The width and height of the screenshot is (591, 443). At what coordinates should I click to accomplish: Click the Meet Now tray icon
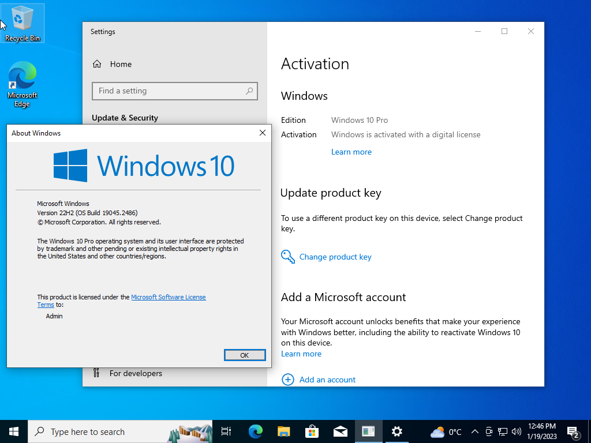click(x=489, y=431)
